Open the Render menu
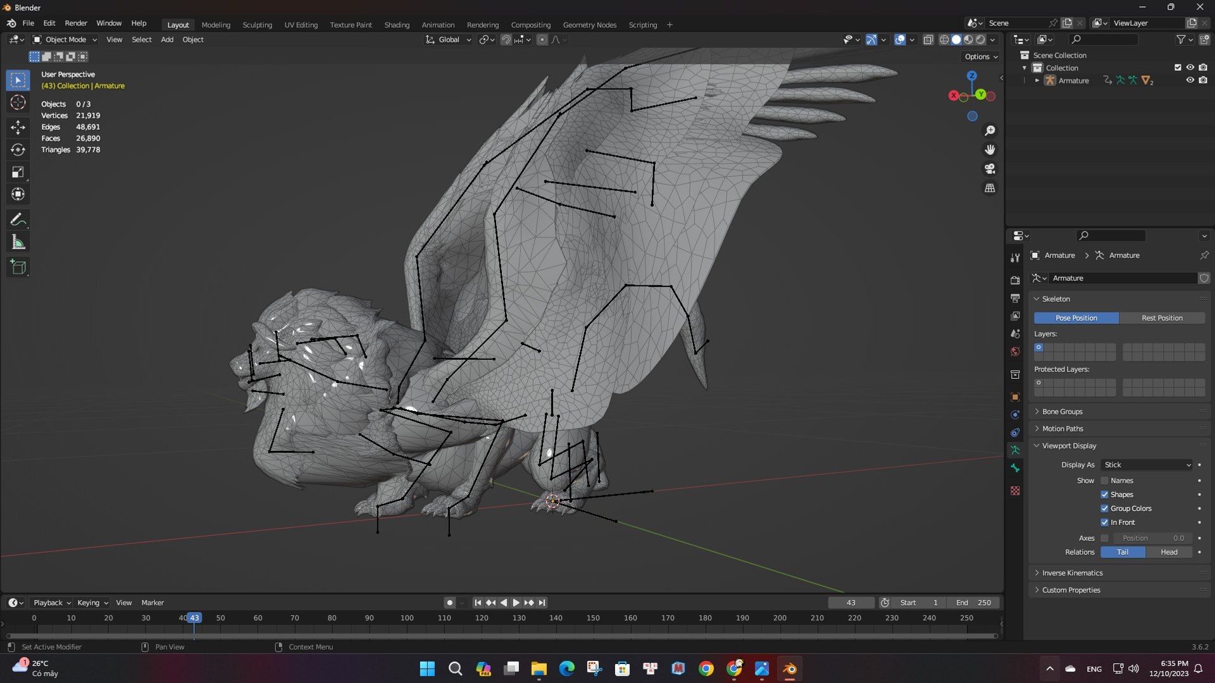 (x=76, y=23)
